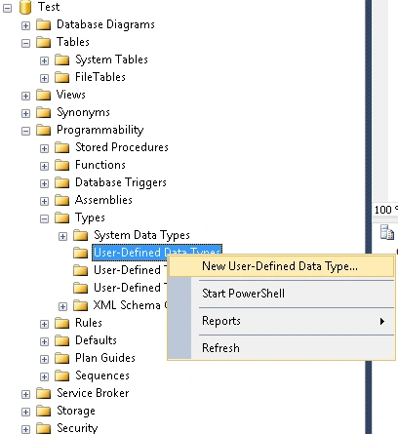Expand the Rules node

[44, 324]
